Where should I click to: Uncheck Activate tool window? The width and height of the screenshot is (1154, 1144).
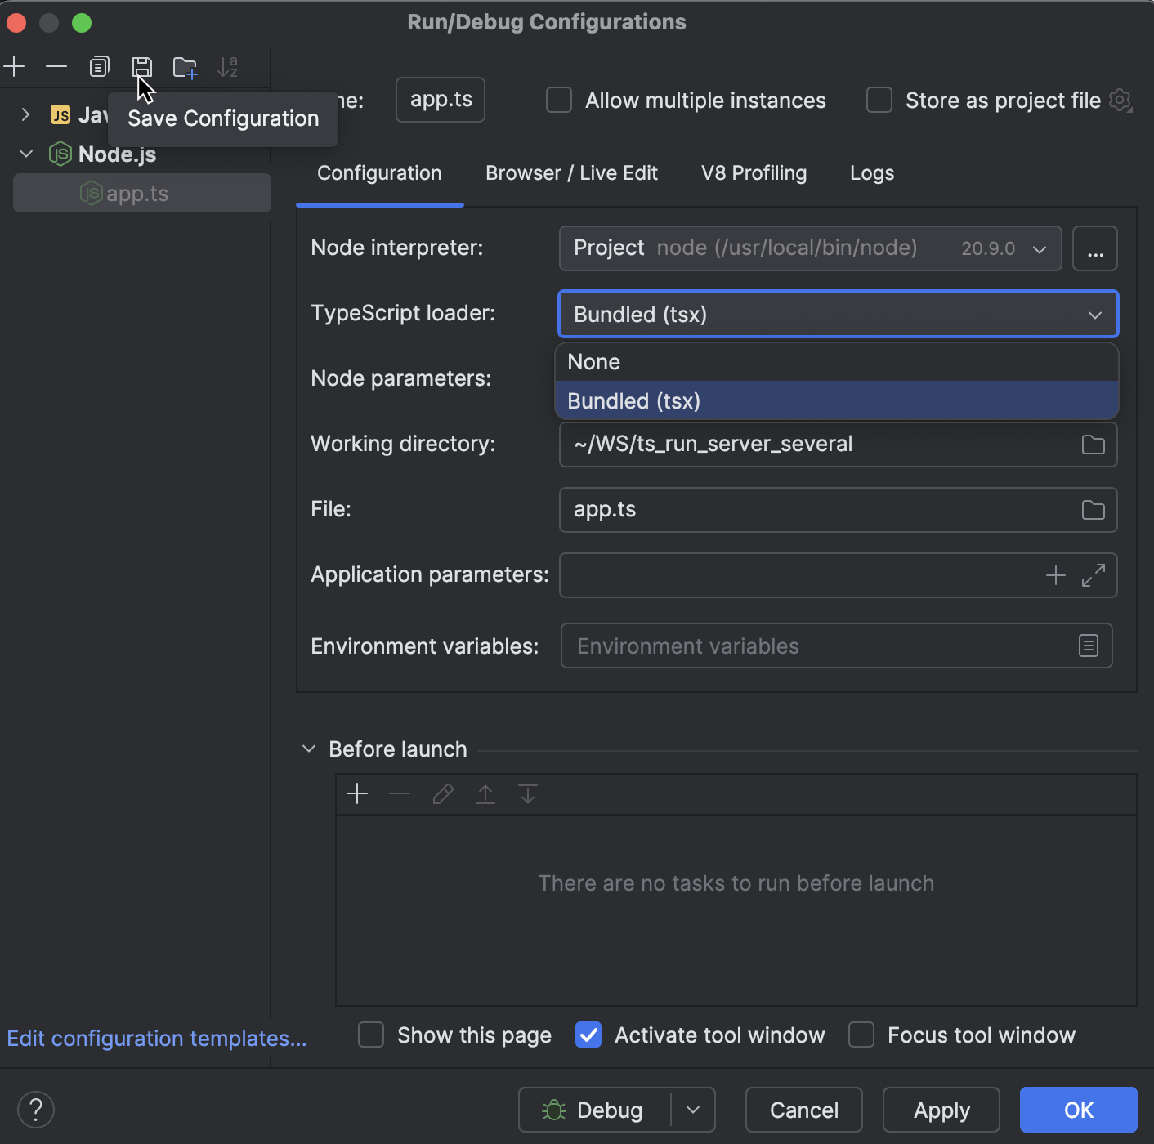click(x=588, y=1035)
